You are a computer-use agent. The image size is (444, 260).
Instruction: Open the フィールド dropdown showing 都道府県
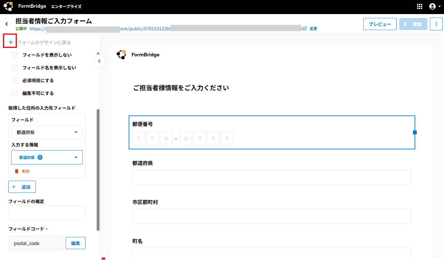(47, 132)
